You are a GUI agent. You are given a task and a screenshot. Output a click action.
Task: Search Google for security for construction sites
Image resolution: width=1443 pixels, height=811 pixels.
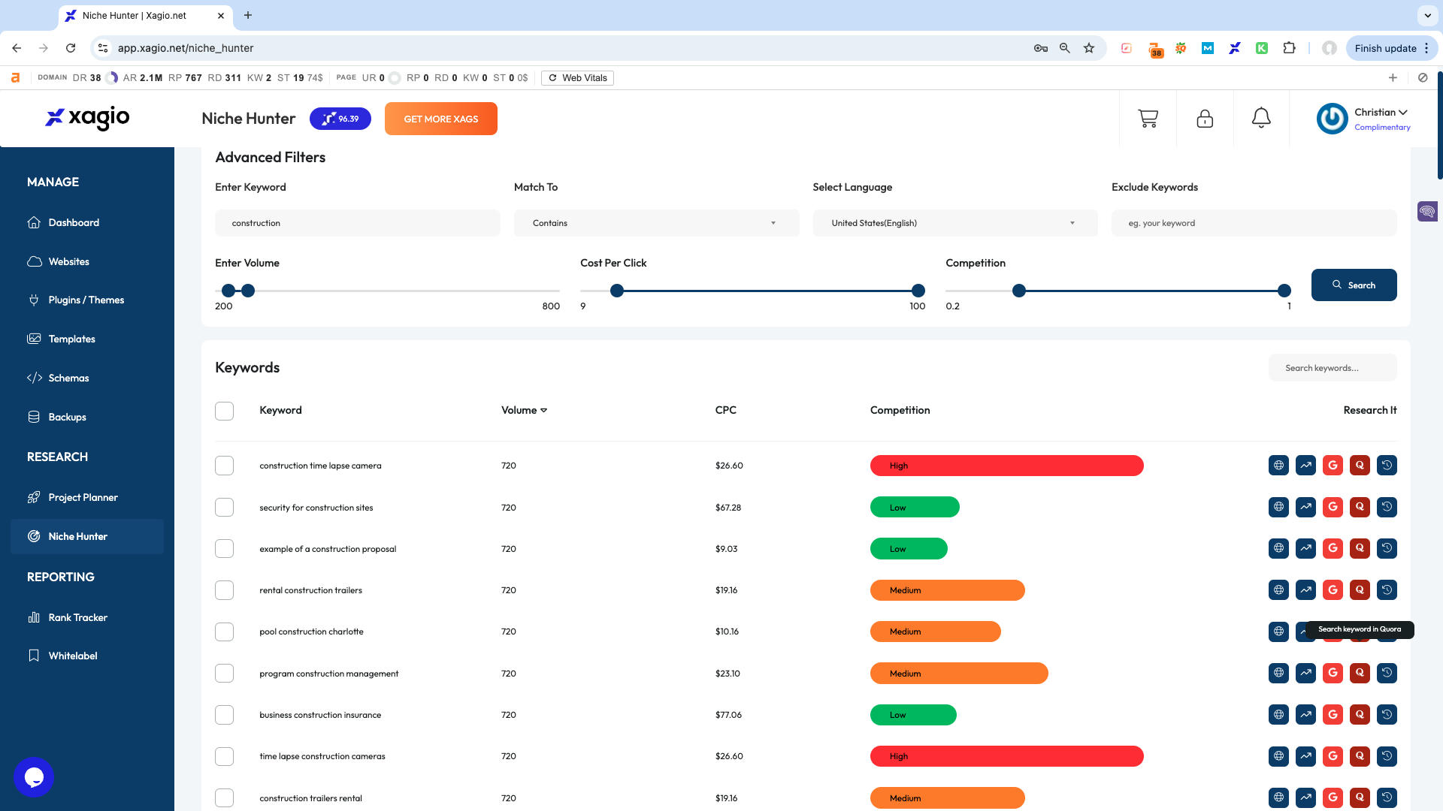click(x=1333, y=508)
